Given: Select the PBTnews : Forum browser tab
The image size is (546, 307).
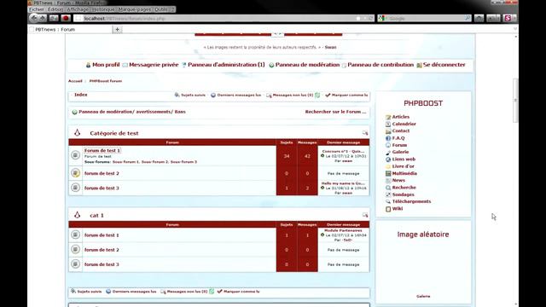Looking at the screenshot, I should [72, 30].
